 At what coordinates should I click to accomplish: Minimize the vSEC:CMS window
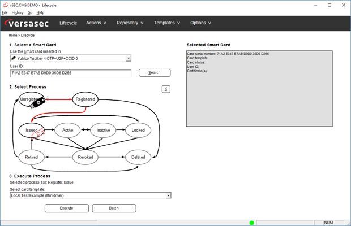(x=316, y=5)
